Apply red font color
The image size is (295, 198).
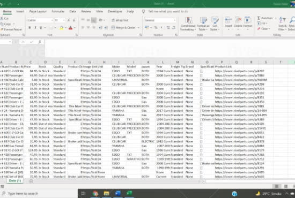point(71,28)
